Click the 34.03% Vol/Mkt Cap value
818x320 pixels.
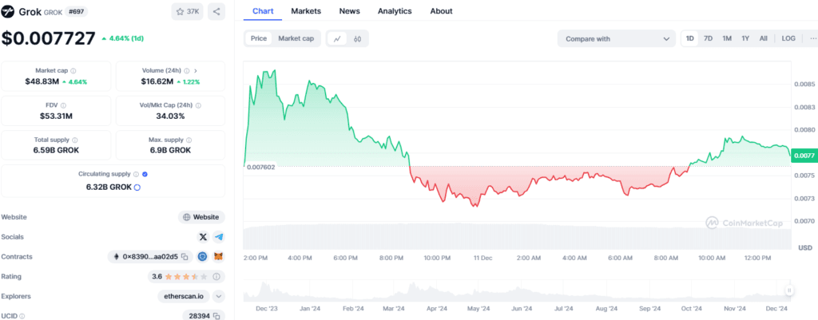170,116
